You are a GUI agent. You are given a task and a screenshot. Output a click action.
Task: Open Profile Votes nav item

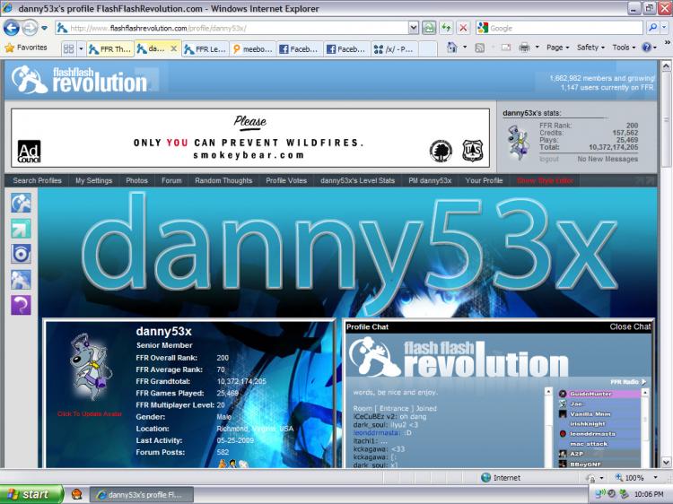pyautogui.click(x=286, y=180)
